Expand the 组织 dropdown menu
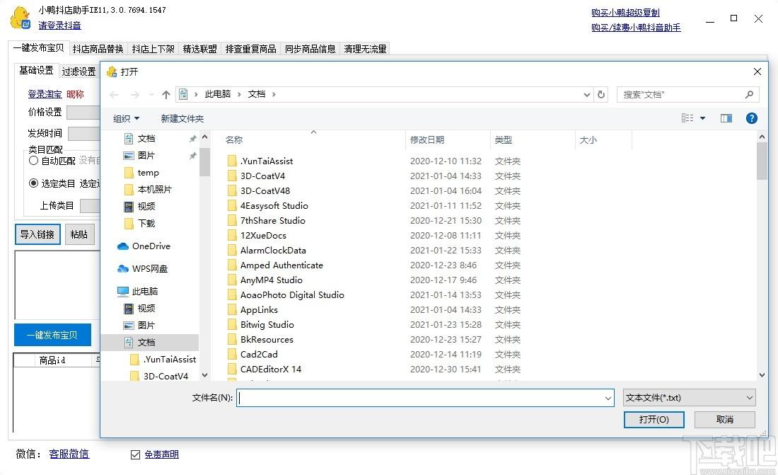 (126, 119)
